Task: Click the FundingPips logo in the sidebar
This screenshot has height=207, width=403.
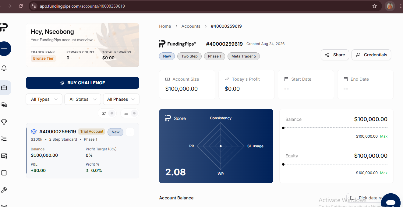Action: pyautogui.click(x=4, y=27)
